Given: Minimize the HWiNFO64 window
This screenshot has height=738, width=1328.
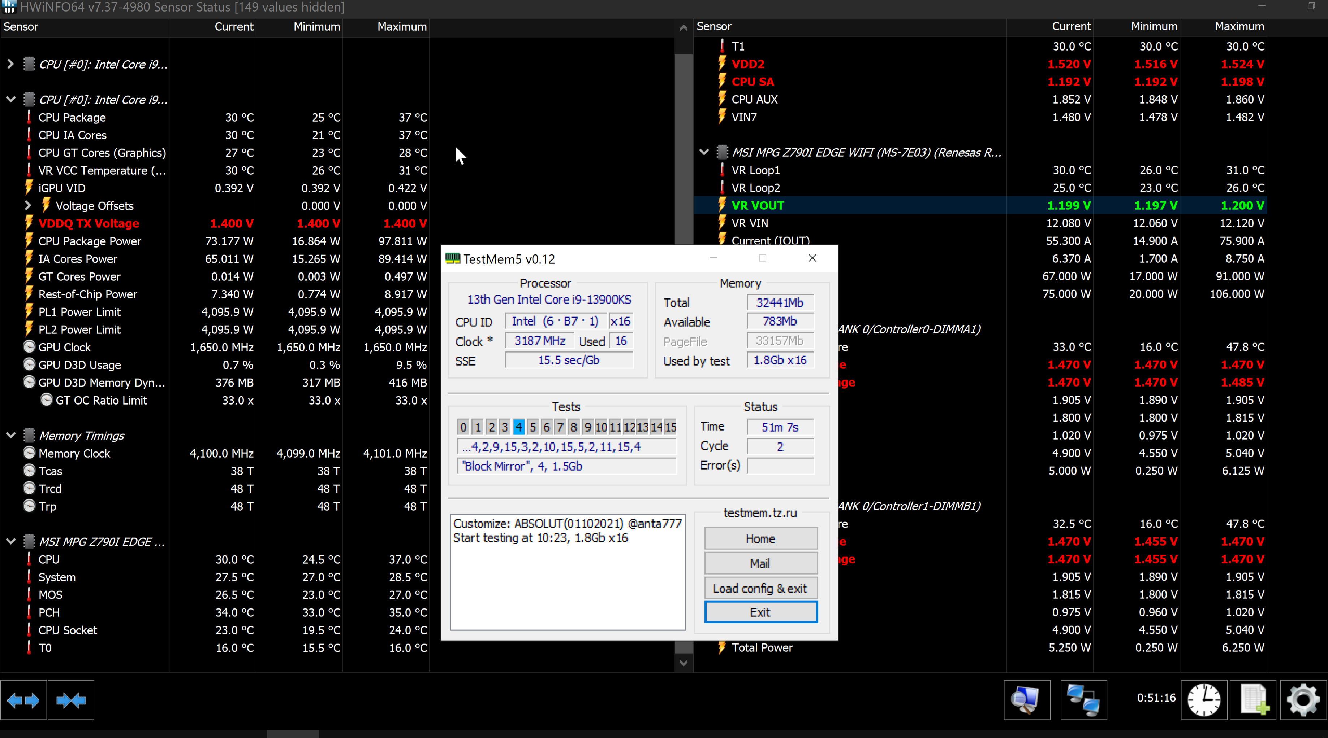Looking at the screenshot, I should pyautogui.click(x=1262, y=6).
